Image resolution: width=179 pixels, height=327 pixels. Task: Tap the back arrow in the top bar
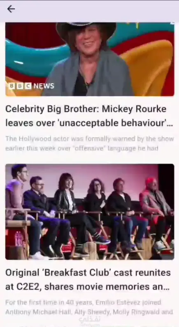(11, 9)
